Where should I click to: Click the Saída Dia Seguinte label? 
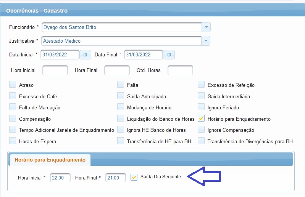point(160,177)
